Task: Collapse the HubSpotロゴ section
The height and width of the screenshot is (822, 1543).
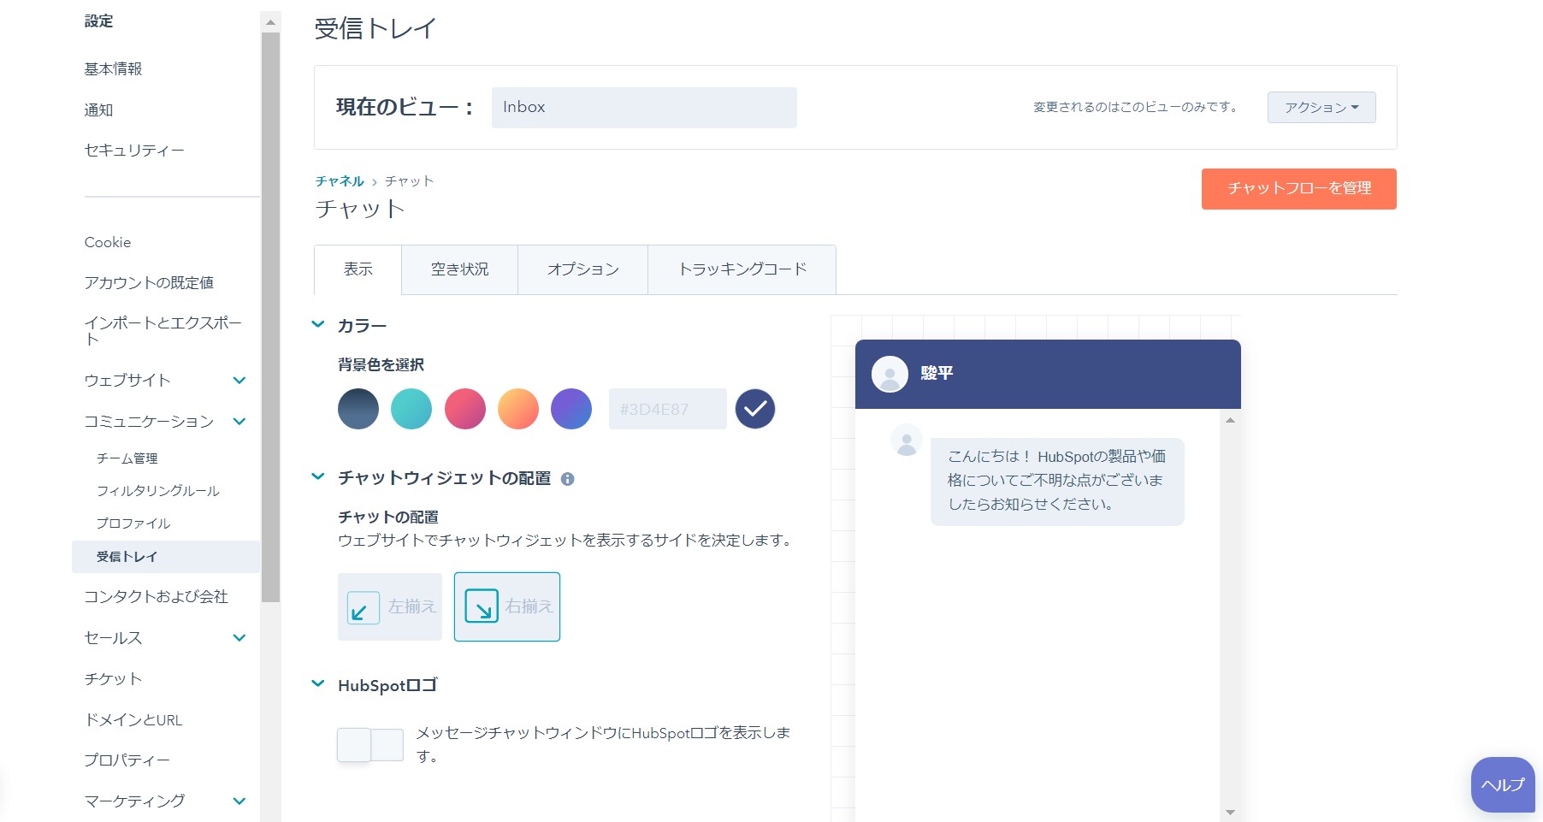Action: click(x=318, y=683)
